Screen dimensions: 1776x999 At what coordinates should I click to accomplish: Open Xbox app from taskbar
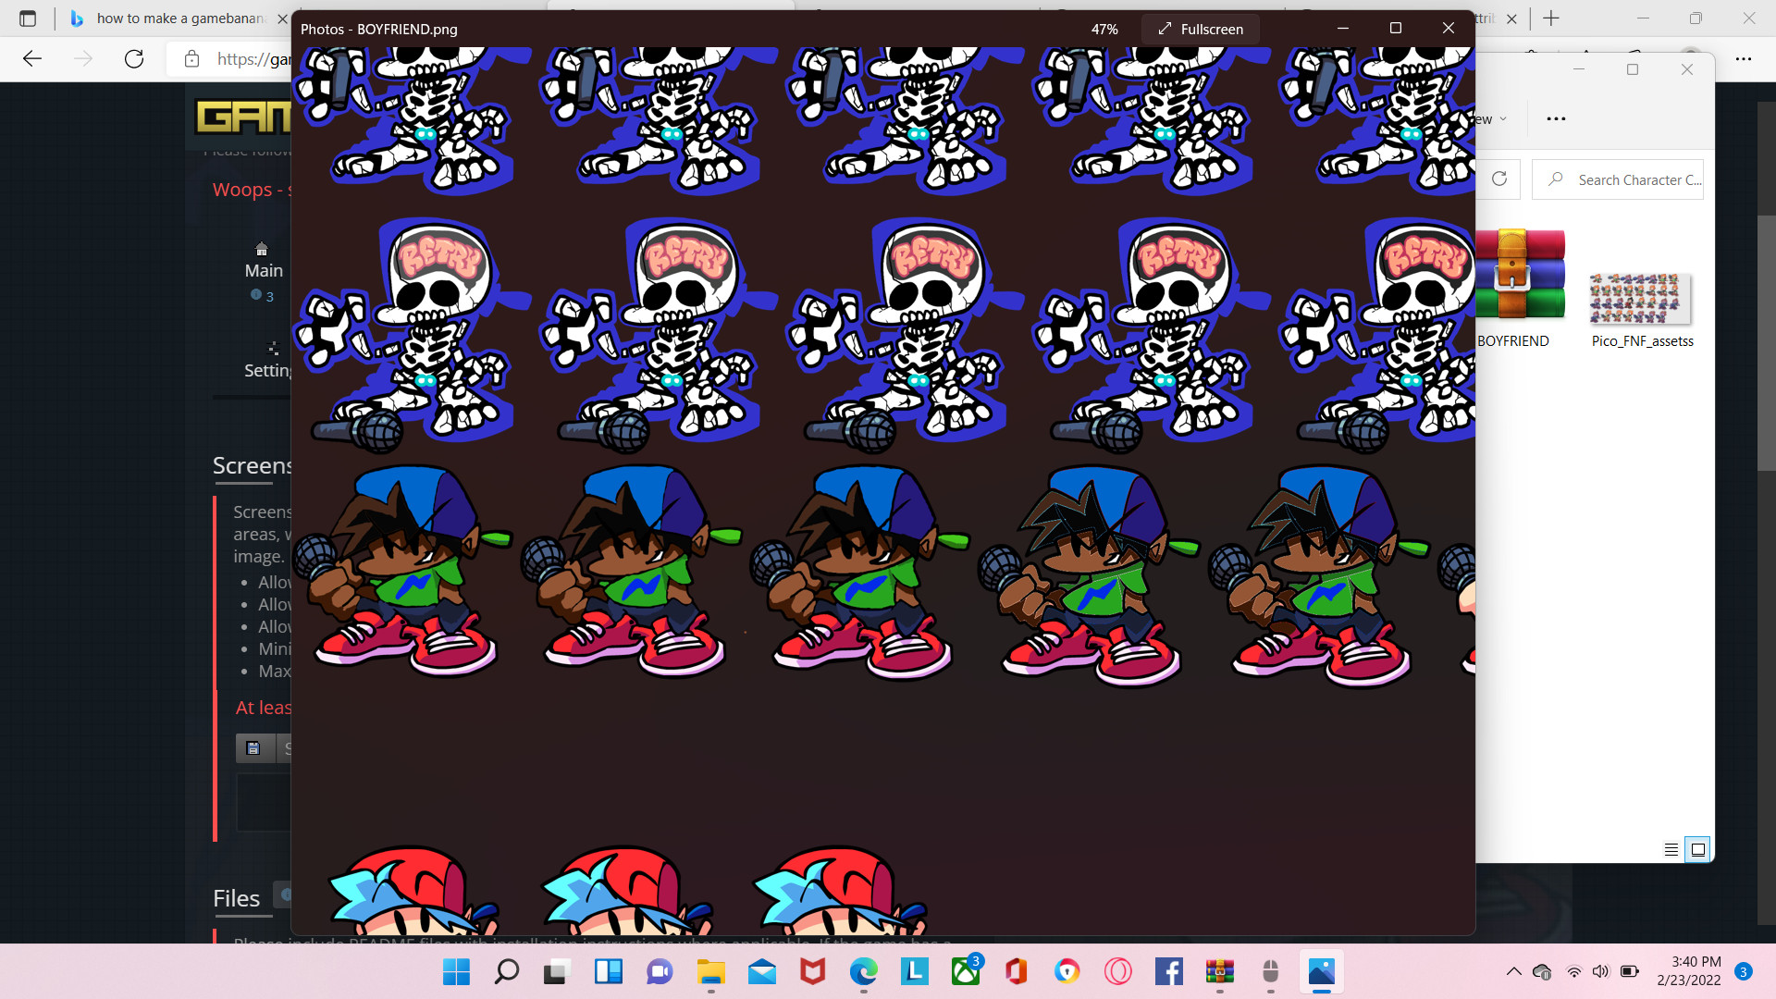tap(966, 971)
